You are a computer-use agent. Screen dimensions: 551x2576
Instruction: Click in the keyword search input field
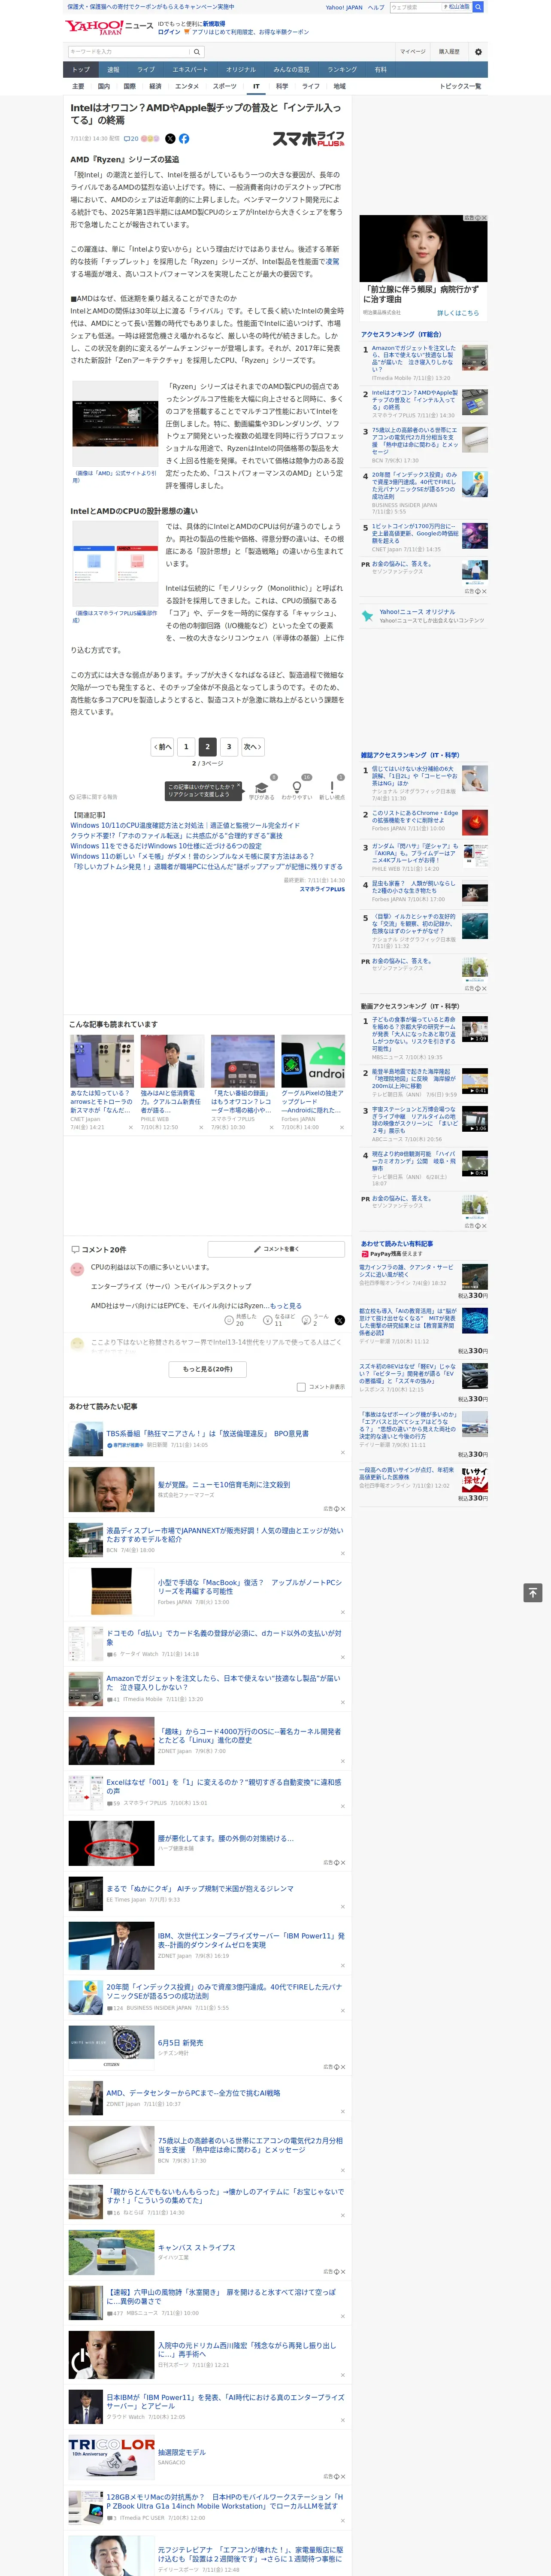click(x=129, y=52)
